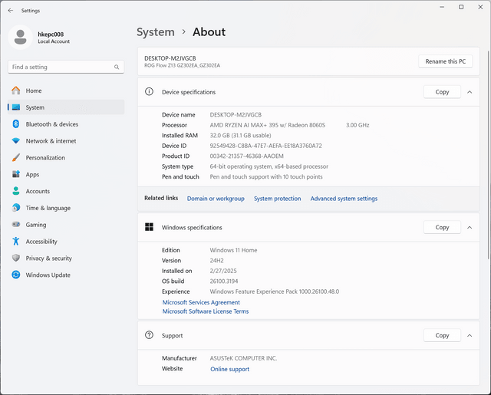Open Personalization settings label
This screenshot has height=395, width=491.
tap(45, 158)
